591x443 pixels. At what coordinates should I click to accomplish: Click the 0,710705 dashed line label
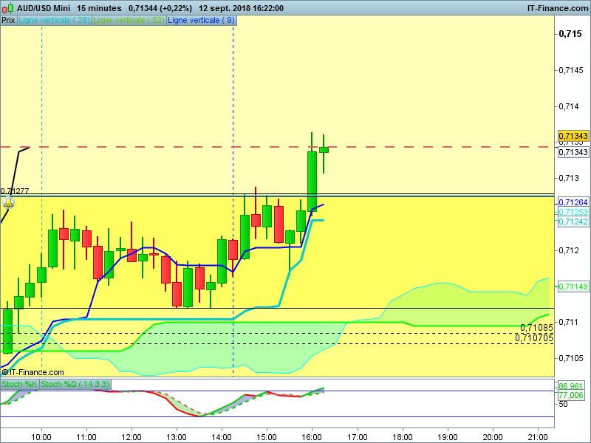tap(534, 338)
